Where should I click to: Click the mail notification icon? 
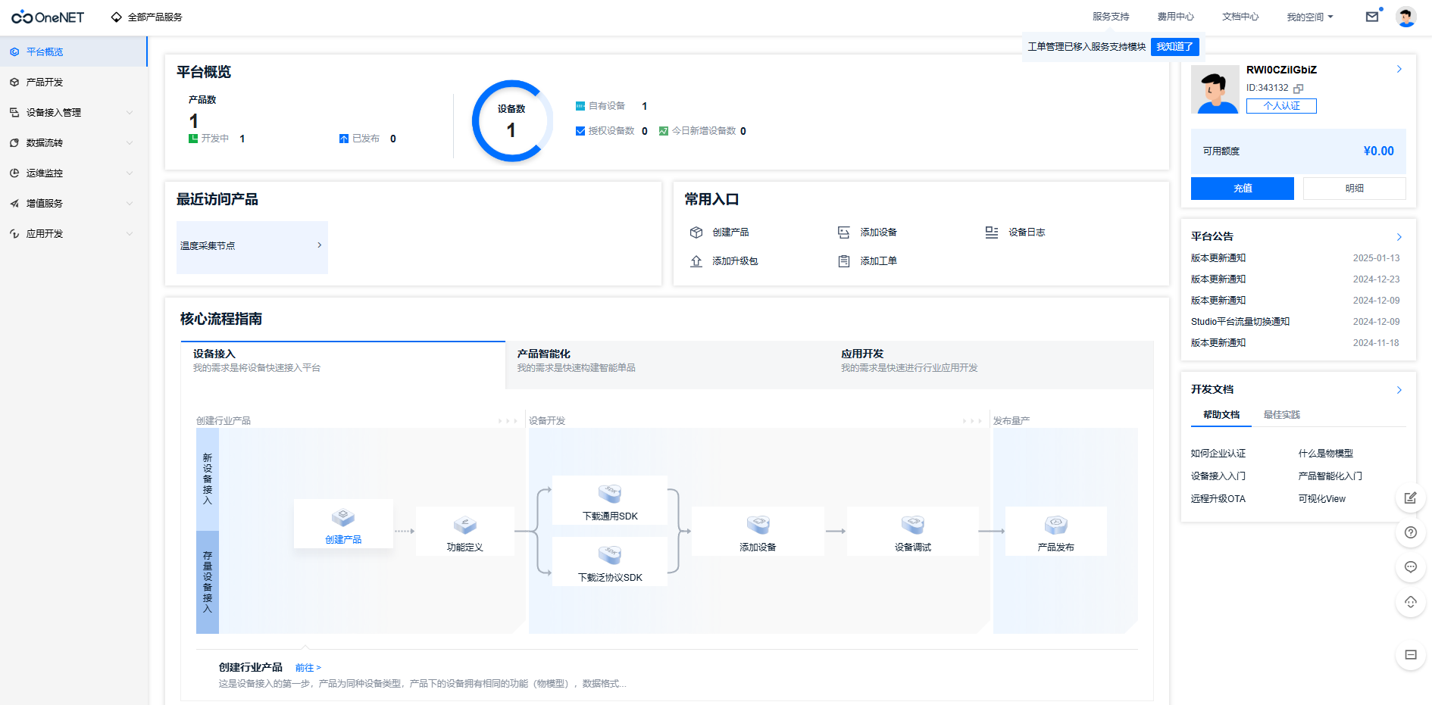pyautogui.click(x=1371, y=17)
